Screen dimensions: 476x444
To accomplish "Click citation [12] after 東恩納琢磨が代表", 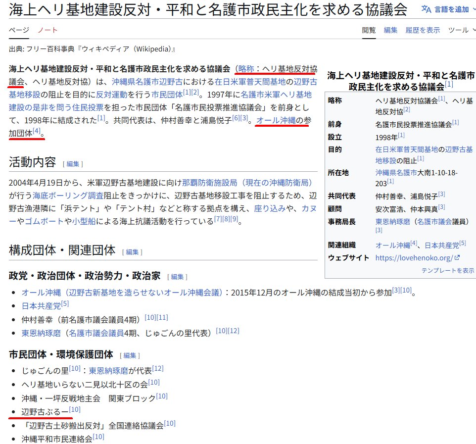I will pyautogui.click(x=158, y=368).
